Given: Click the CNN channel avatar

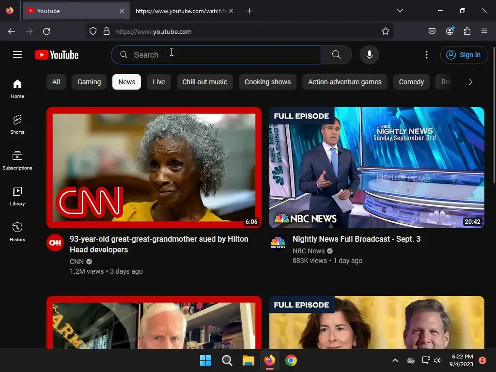Looking at the screenshot, I should point(55,243).
